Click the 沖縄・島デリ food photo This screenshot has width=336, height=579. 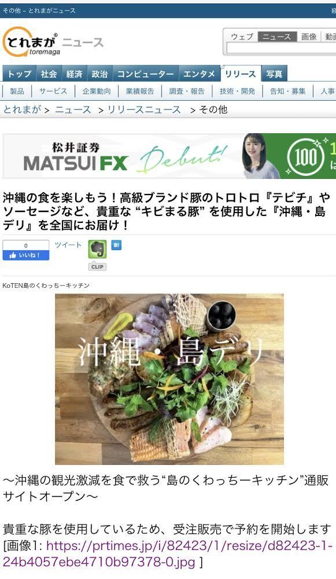[169, 379]
